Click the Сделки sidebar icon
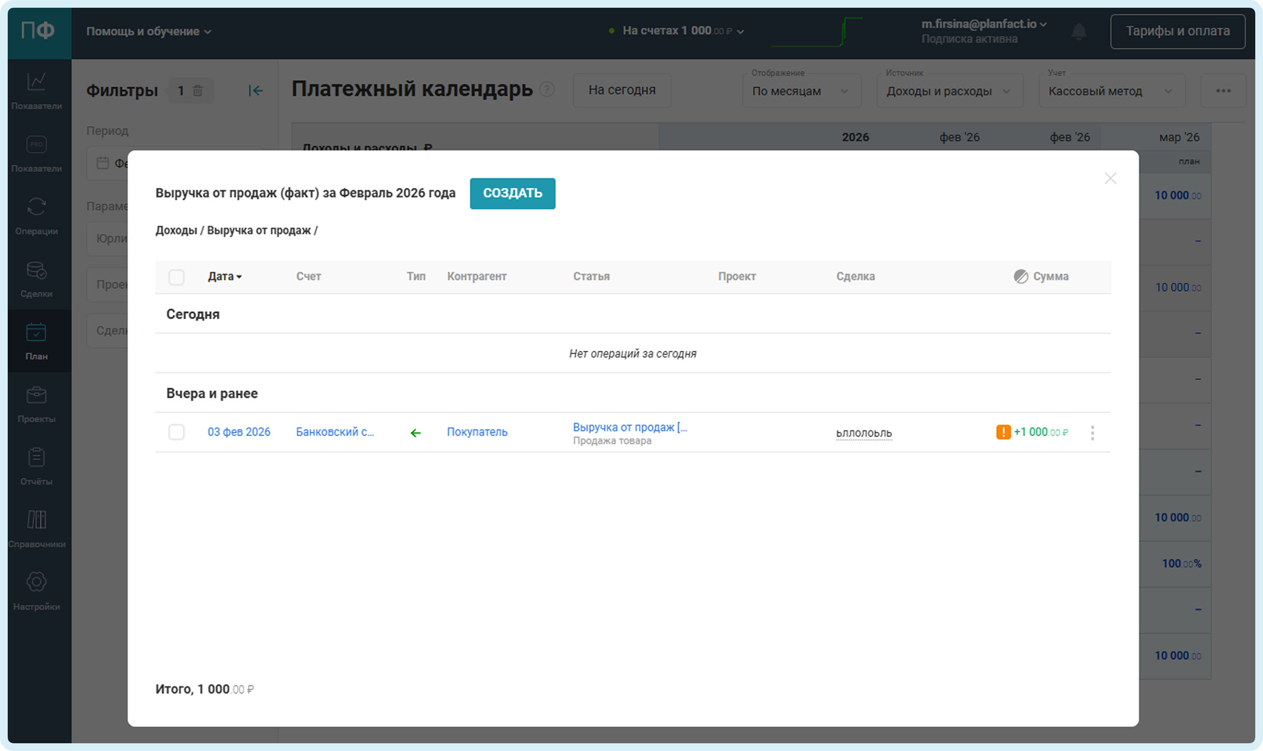The image size is (1263, 751). point(36,270)
